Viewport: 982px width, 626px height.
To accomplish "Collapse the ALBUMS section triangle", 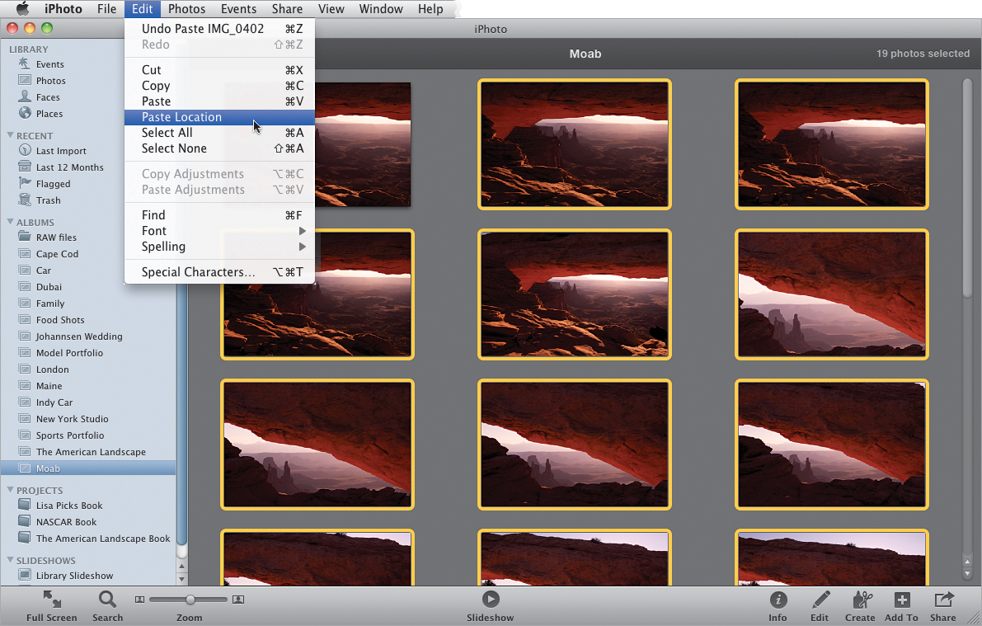I will (x=10, y=222).
